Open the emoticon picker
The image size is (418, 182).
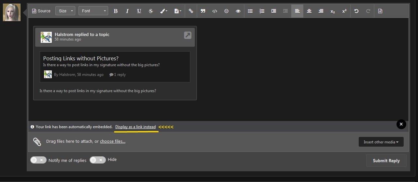pyautogui.click(x=226, y=11)
